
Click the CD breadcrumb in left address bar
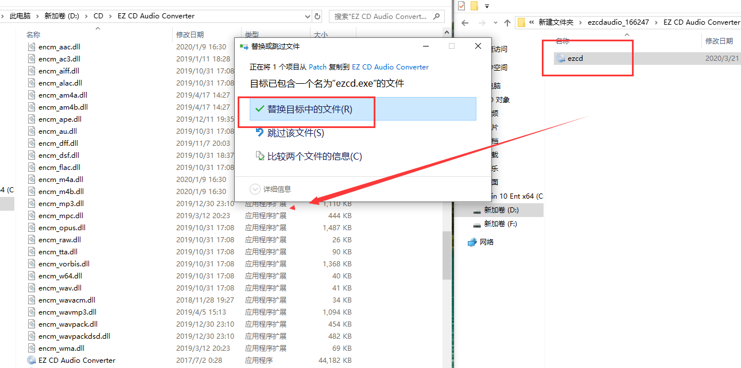coord(99,16)
